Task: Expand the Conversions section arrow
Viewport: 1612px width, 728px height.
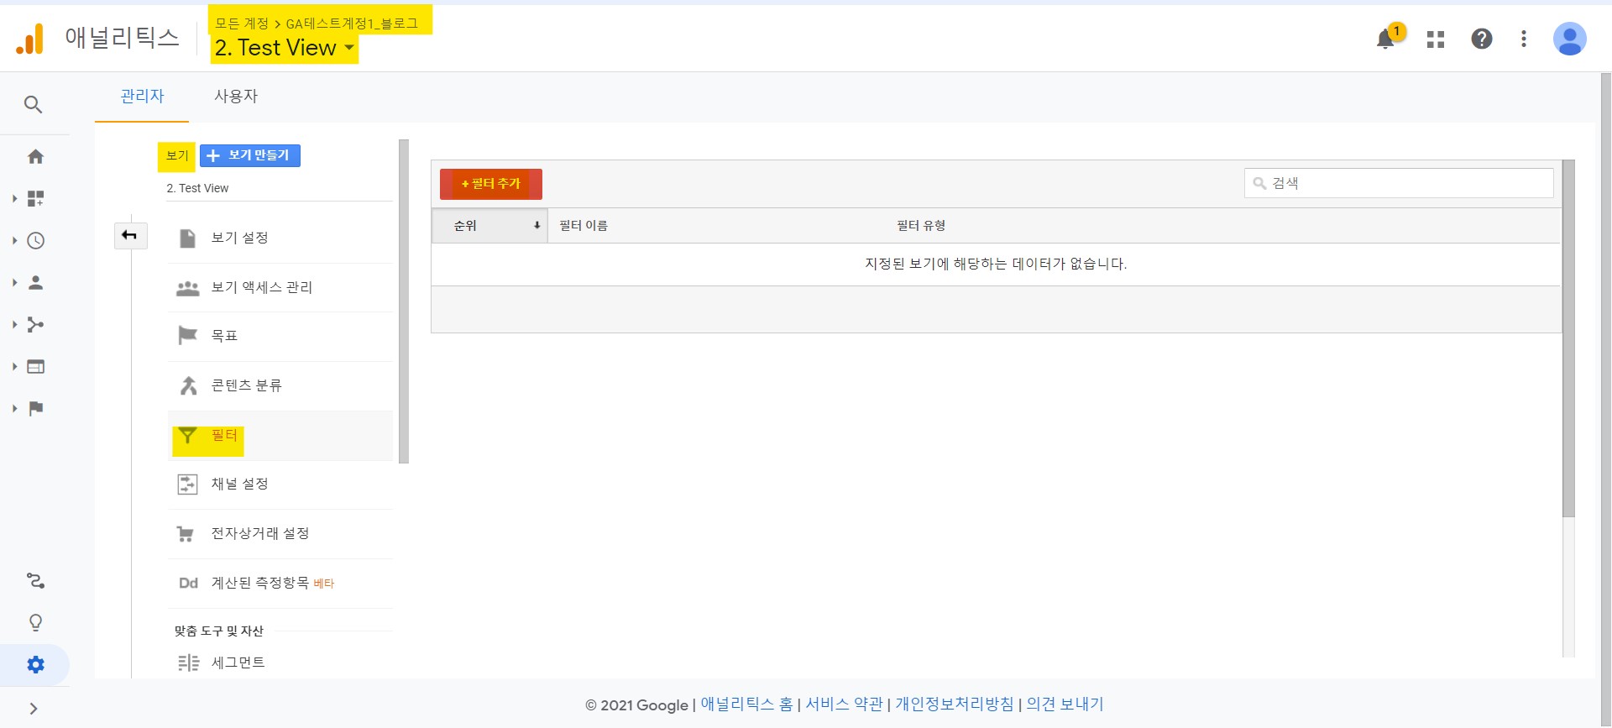Action: [x=14, y=408]
